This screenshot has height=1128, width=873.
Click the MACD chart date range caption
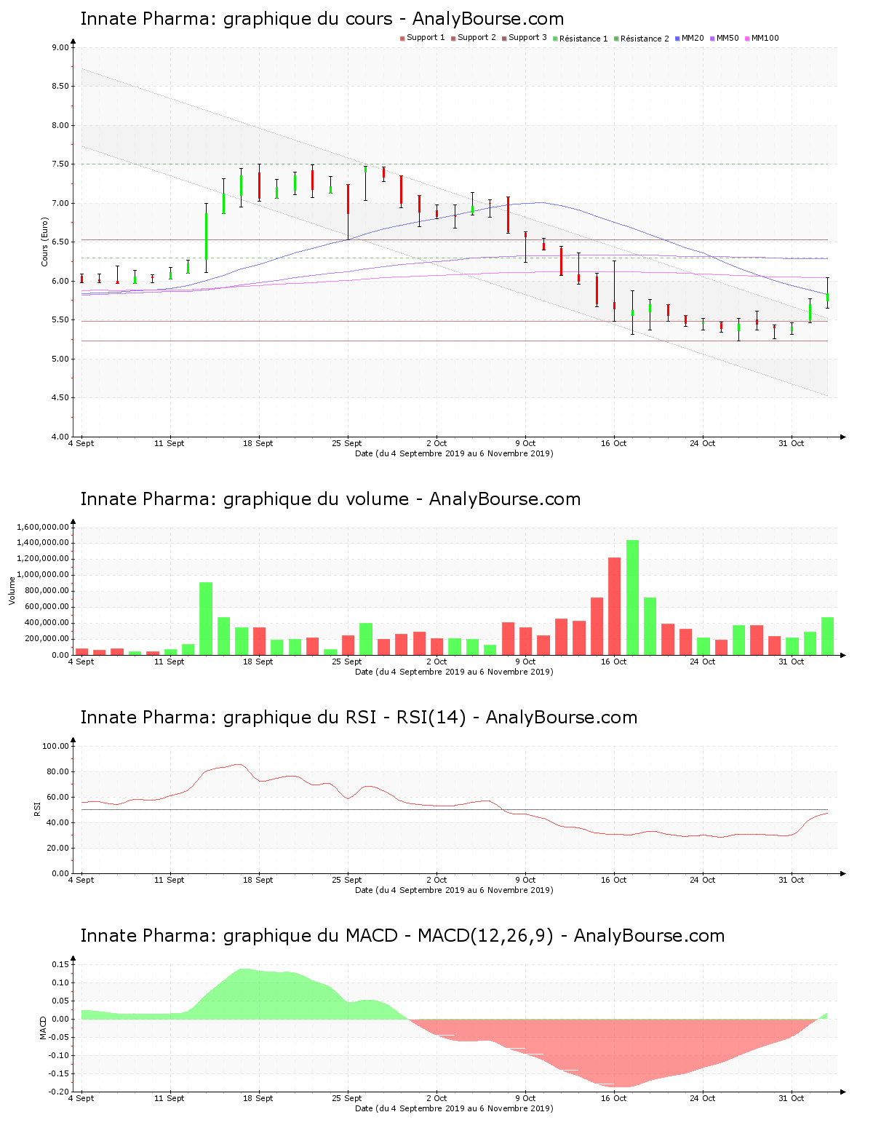(454, 1108)
